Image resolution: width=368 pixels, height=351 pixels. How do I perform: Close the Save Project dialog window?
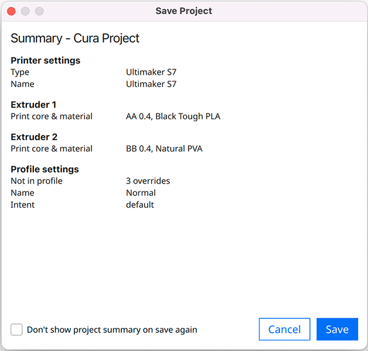coord(11,11)
